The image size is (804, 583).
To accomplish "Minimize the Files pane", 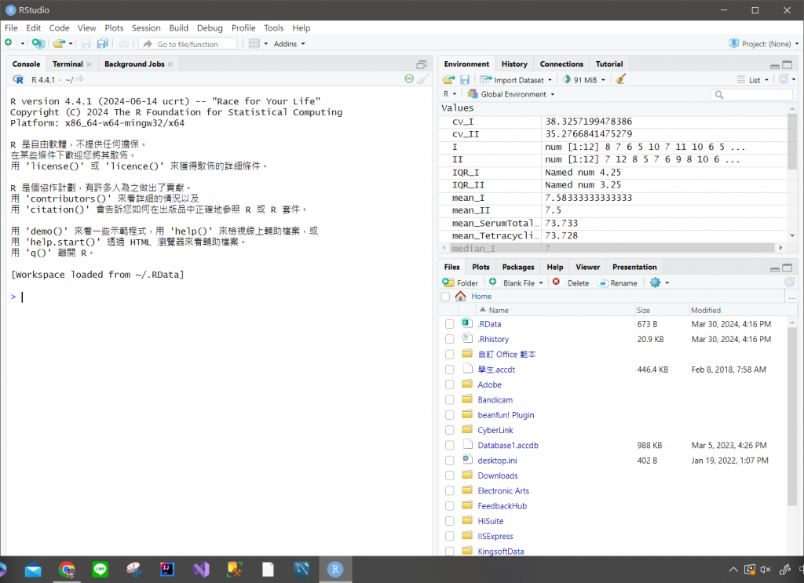I will tap(775, 268).
